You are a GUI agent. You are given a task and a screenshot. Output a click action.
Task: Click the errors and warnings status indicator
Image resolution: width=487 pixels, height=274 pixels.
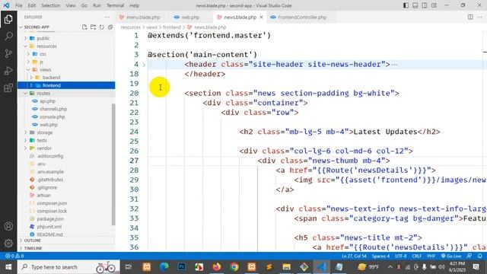pos(14,256)
